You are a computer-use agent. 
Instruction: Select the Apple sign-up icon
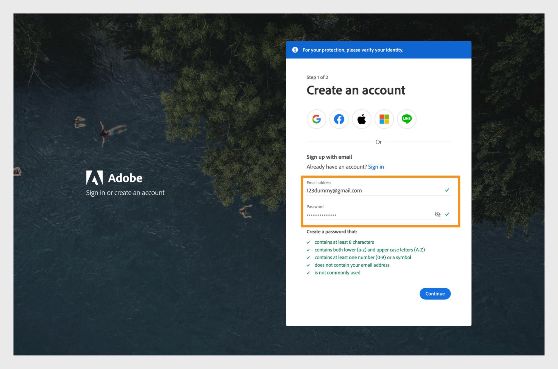pos(362,119)
